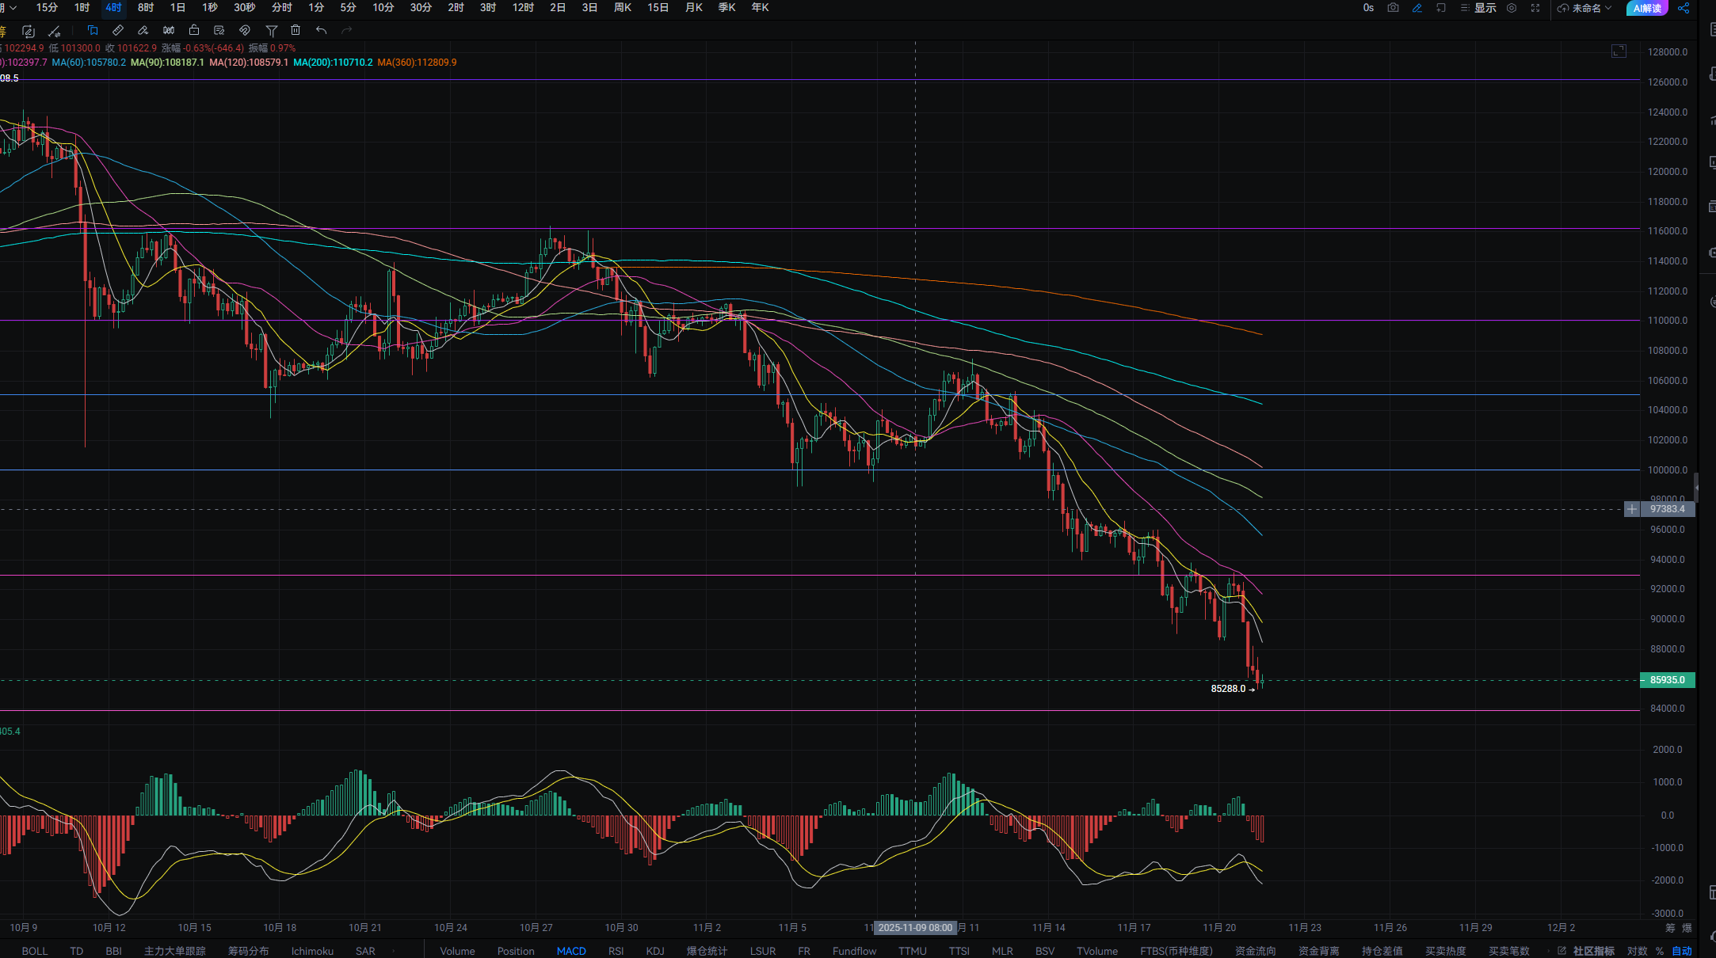1716x958 pixels.
Task: Click the trash can delete-drawings icon
Action: (x=296, y=30)
